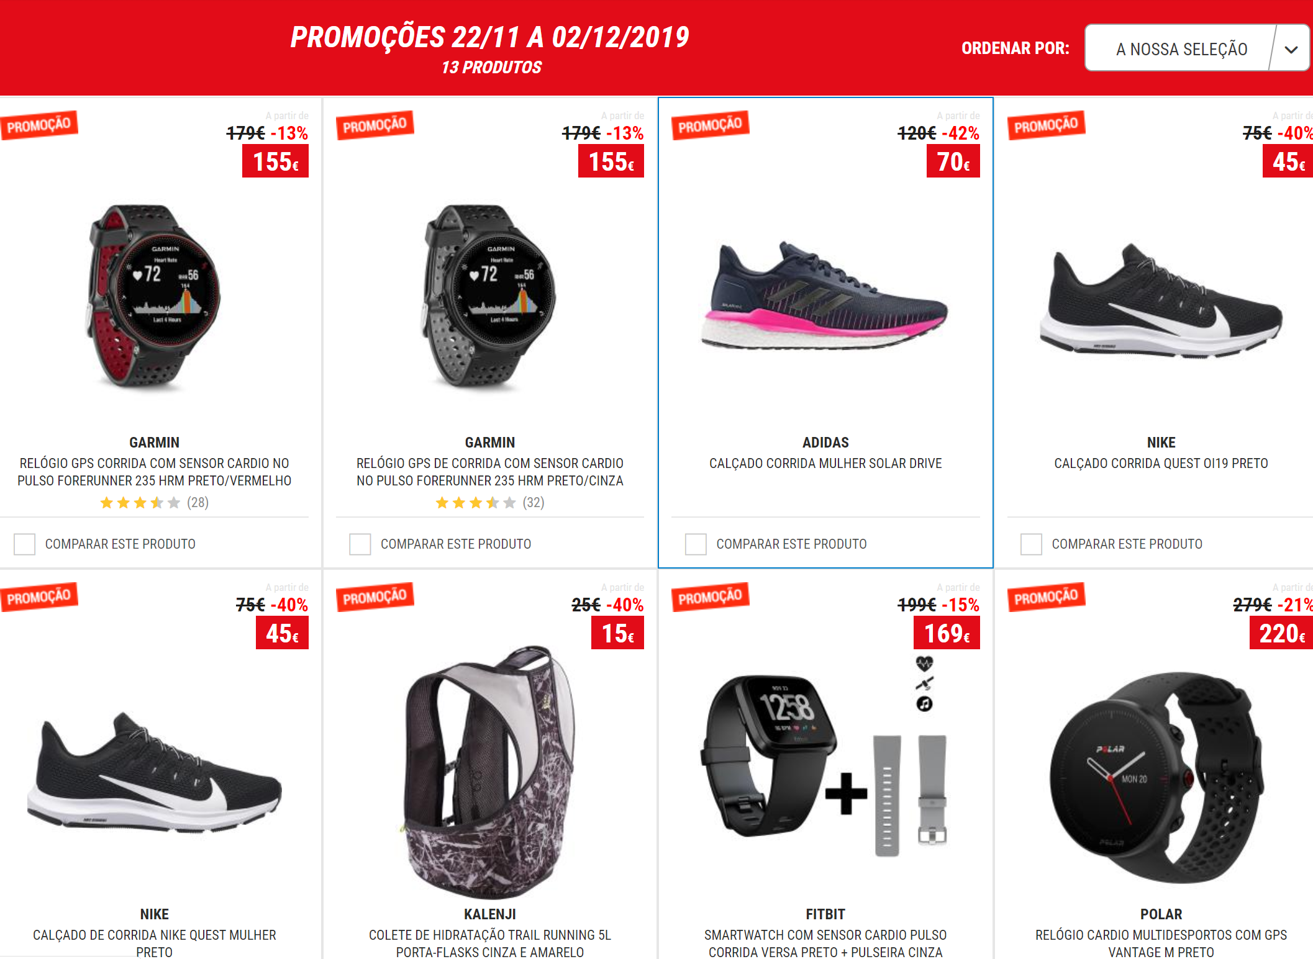Tick compare checkbox for Adidas Solar Drive
The height and width of the screenshot is (959, 1313).
696,544
